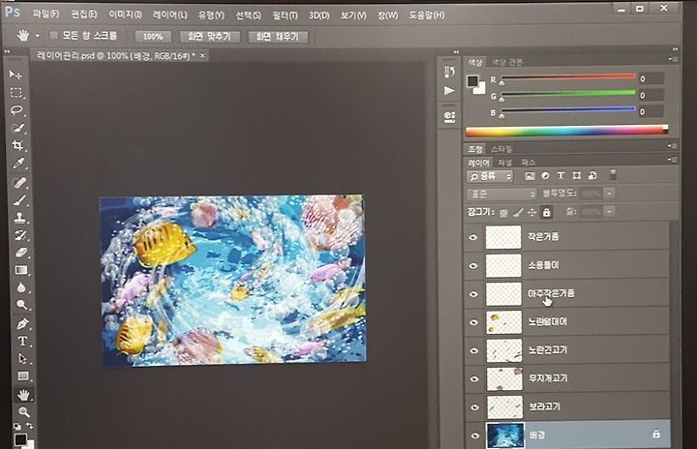The width and height of the screenshot is (697, 449).
Task: Toggle the layer filter switch
Action: [613, 175]
